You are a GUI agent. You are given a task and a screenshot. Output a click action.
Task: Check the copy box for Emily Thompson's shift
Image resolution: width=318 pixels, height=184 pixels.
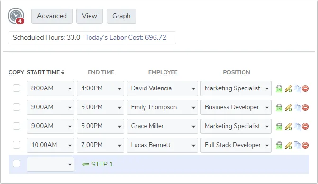(x=17, y=107)
